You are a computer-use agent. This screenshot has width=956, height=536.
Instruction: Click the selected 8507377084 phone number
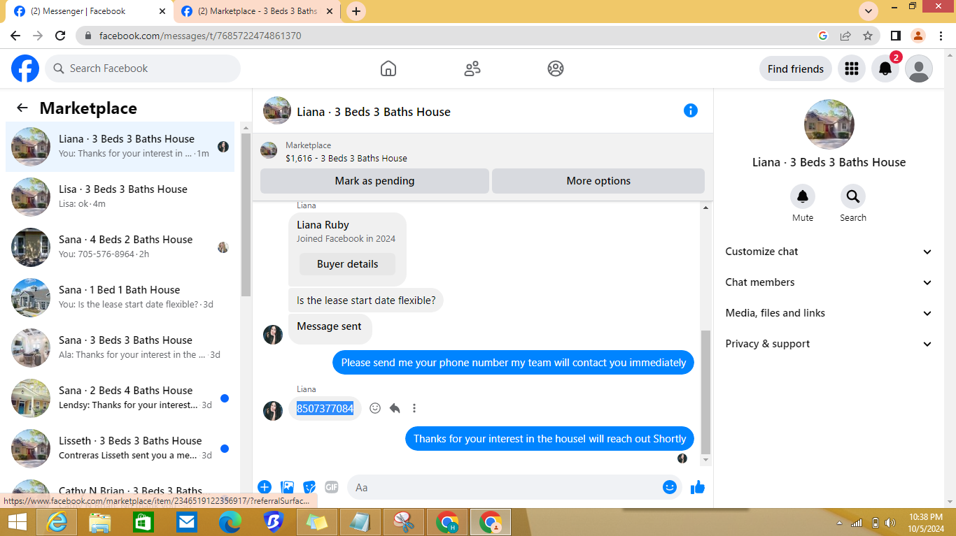pos(325,408)
